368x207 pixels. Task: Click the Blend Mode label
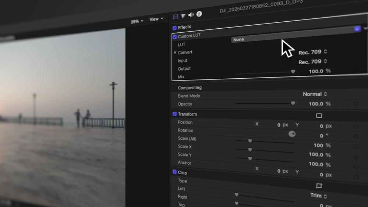189,96
